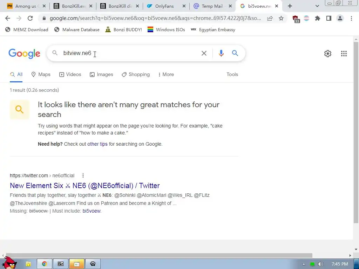
Task: Open the Chrome profile avatar
Action: click(340, 18)
